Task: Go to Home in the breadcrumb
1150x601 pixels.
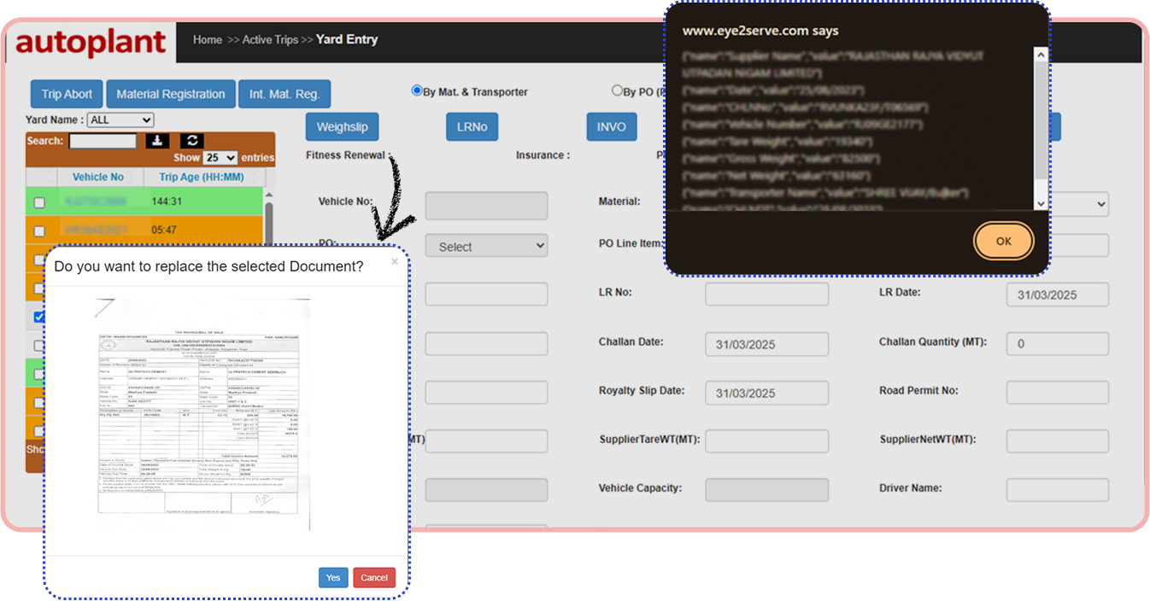Action: tap(208, 40)
